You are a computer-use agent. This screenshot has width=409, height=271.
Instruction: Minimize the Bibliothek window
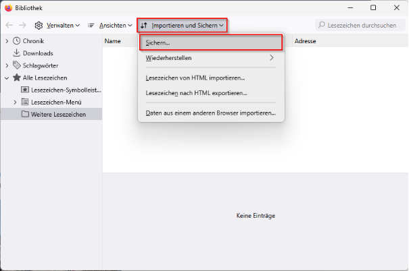coord(350,8)
